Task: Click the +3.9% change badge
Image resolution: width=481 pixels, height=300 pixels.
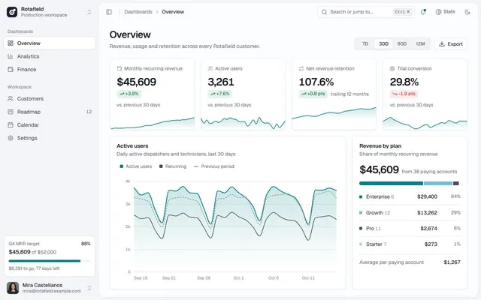Action: [x=129, y=94]
